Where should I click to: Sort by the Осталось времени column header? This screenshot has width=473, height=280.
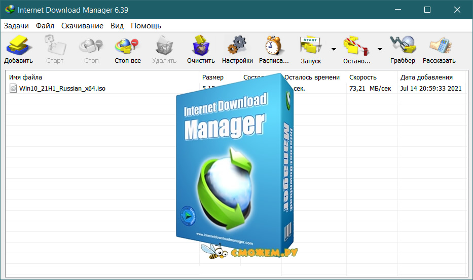point(314,77)
